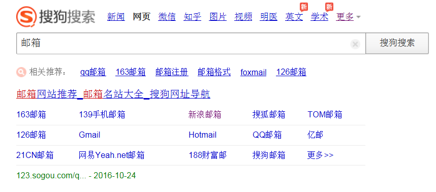Click the 相关推荐 label
The width and height of the screenshot is (436, 192).
tap(48, 72)
